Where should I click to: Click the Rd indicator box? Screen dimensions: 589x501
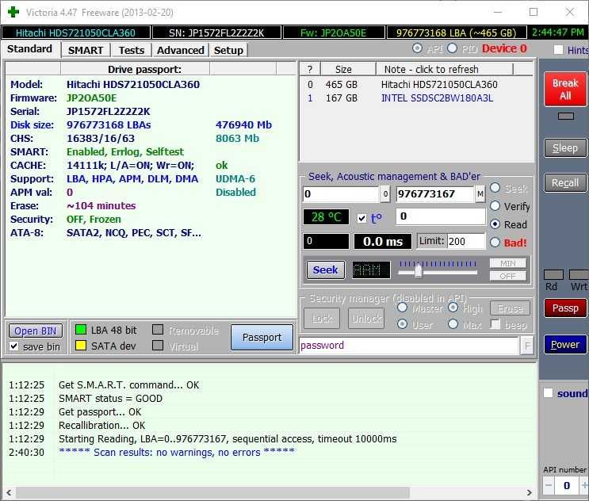[553, 274]
